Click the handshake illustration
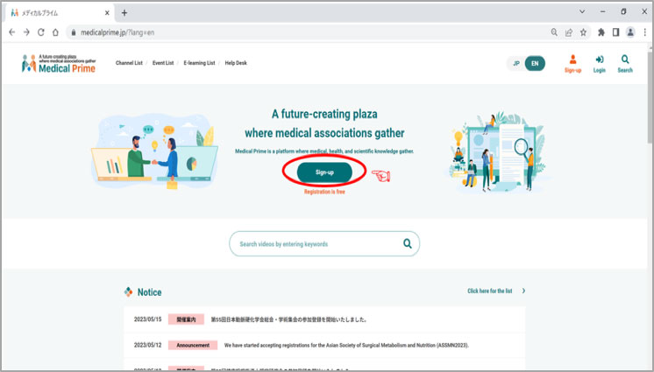This screenshot has width=654, height=372. pyautogui.click(x=154, y=151)
